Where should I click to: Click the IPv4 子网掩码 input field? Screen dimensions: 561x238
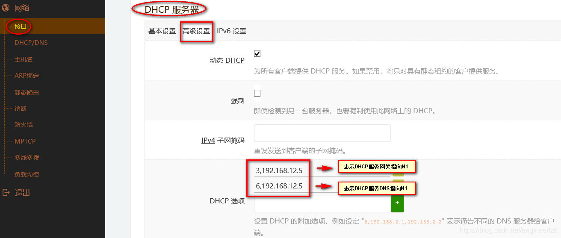point(322,133)
